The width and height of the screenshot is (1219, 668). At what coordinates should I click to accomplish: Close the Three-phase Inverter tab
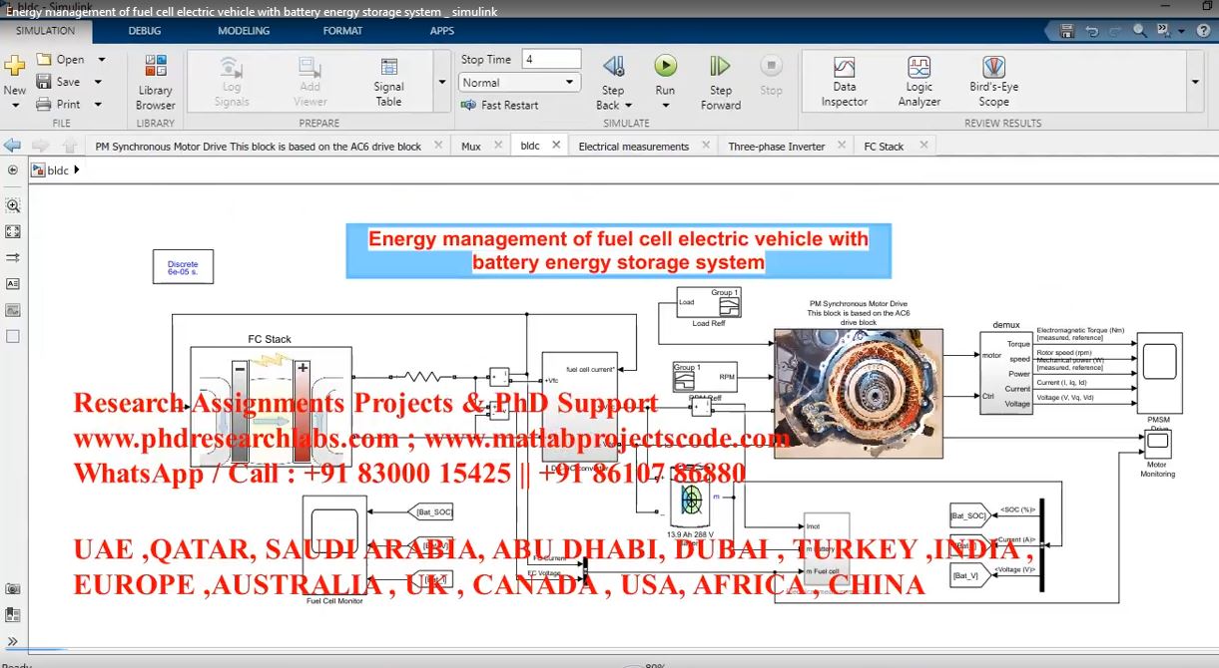coord(842,146)
